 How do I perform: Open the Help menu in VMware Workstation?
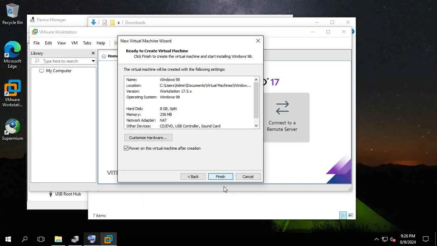pyautogui.click(x=101, y=43)
